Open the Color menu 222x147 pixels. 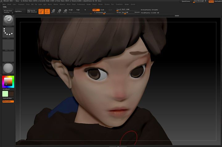pyautogui.click(x=14, y=4)
